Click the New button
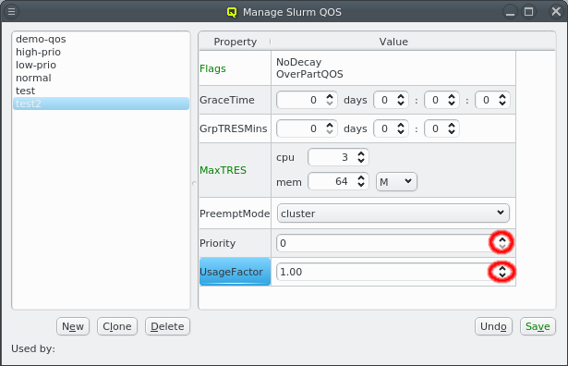The height and width of the screenshot is (366, 568). pyautogui.click(x=73, y=326)
